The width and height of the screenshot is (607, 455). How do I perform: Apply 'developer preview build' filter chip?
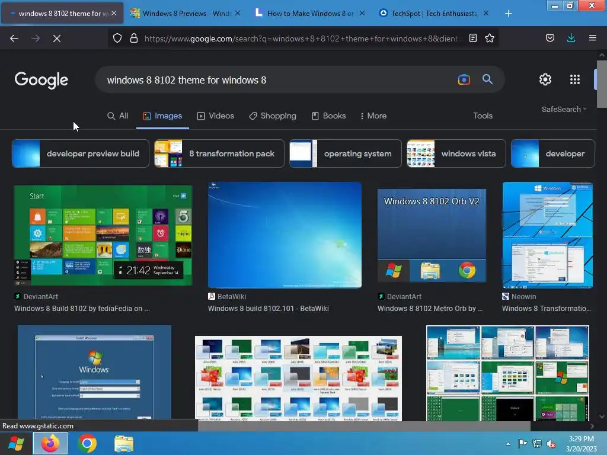[x=81, y=153]
